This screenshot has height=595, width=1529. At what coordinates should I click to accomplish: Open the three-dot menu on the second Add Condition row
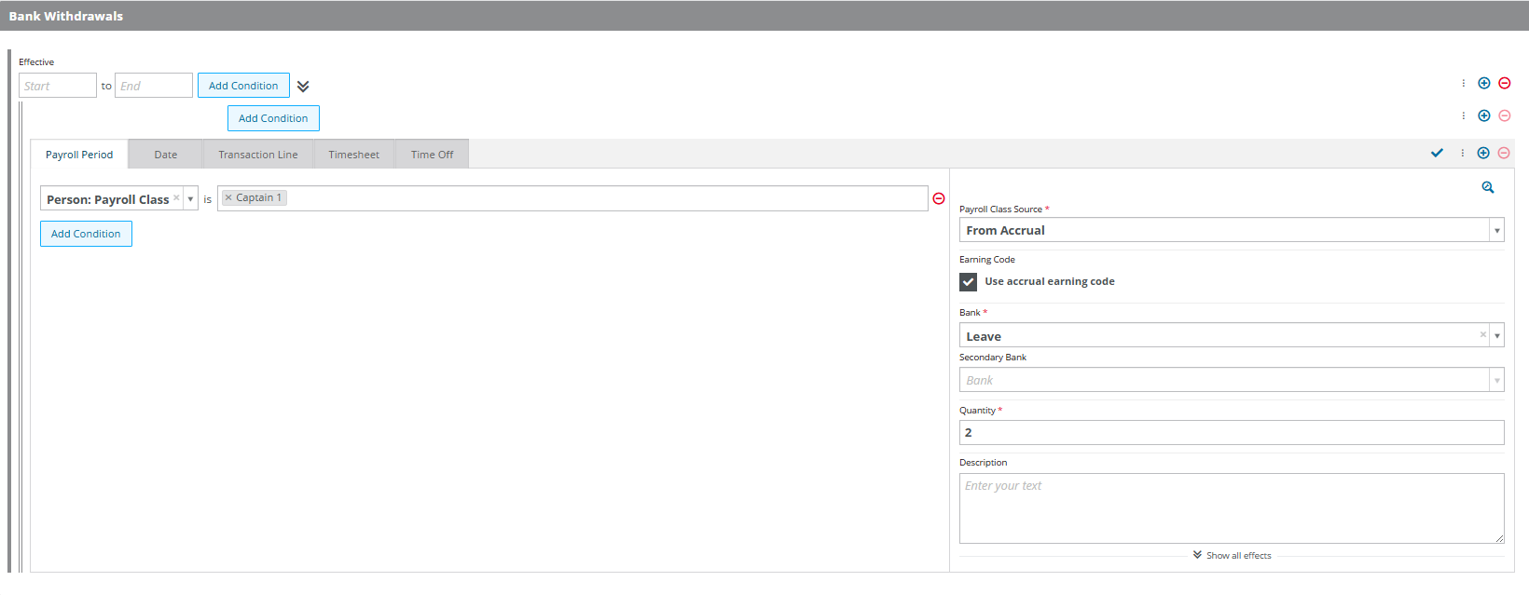(1464, 116)
